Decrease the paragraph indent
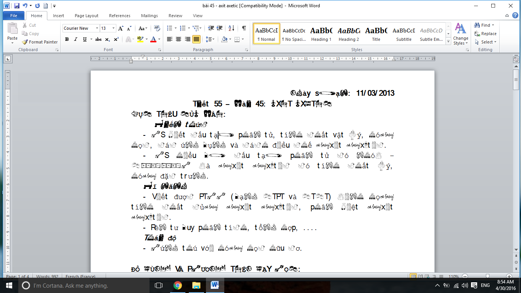Image resolution: width=521 pixels, height=293 pixels. click(x=211, y=28)
